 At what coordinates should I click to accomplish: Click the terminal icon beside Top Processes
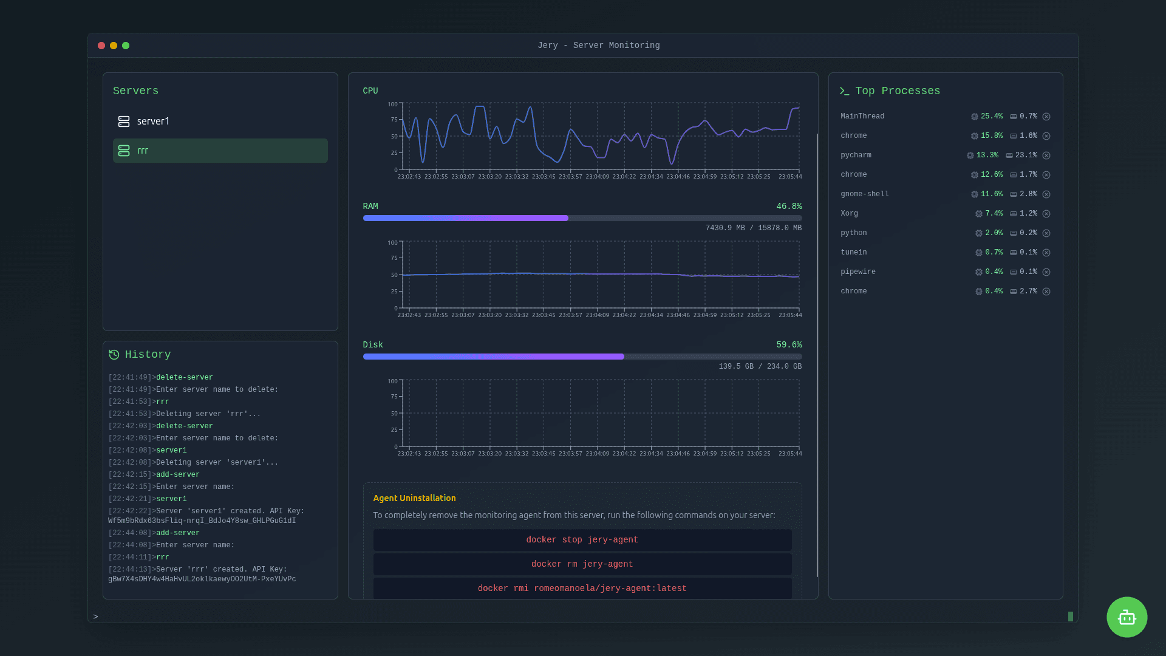pyautogui.click(x=844, y=91)
